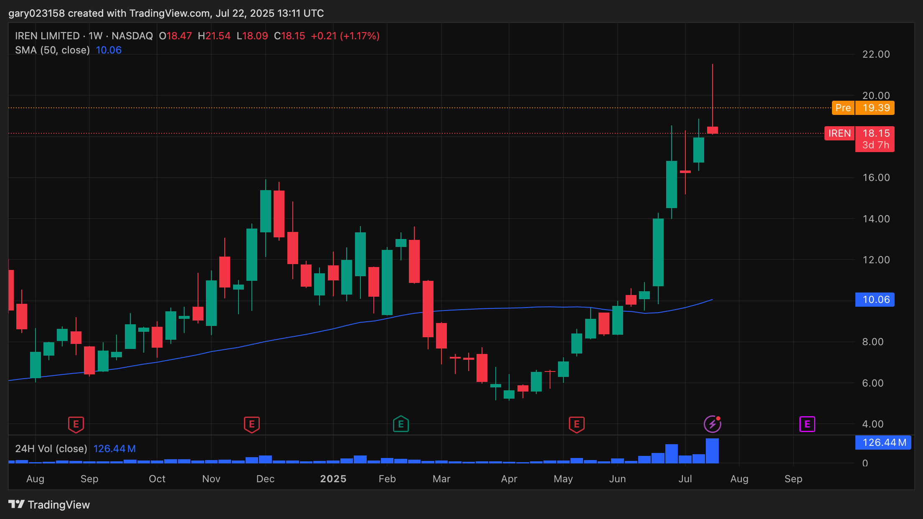Click the orange Pre label tag
Viewport: 923px width, 519px height.
pos(843,108)
